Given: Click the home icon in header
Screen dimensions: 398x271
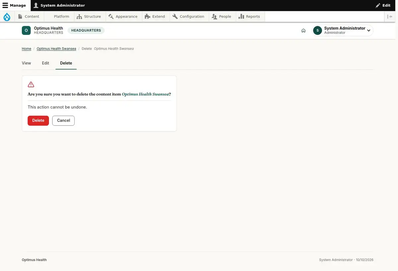Looking at the screenshot, I should 303,31.
